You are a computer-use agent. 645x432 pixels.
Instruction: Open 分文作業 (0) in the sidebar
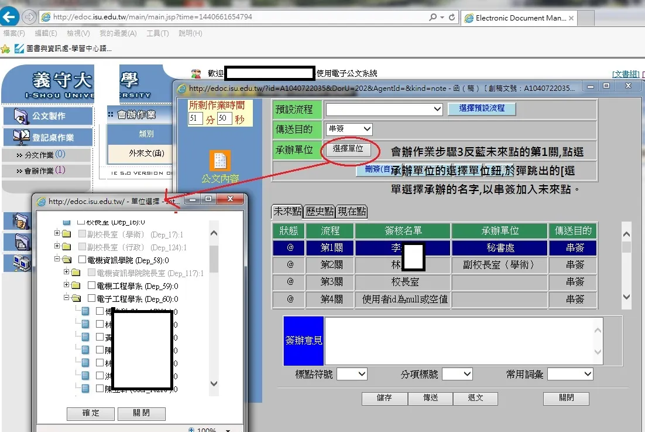(45, 155)
